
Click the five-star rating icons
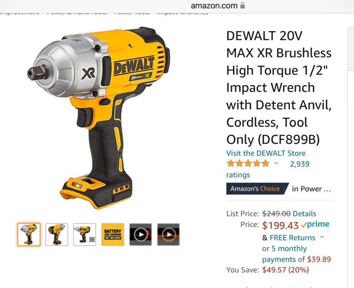(248, 163)
